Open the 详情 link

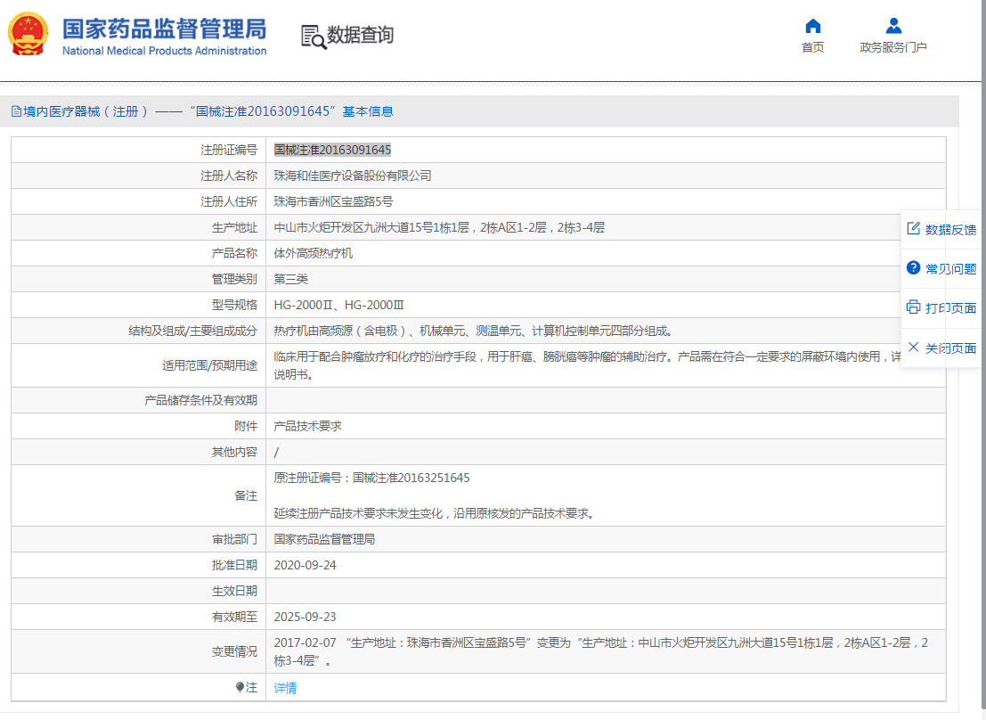[x=285, y=688]
